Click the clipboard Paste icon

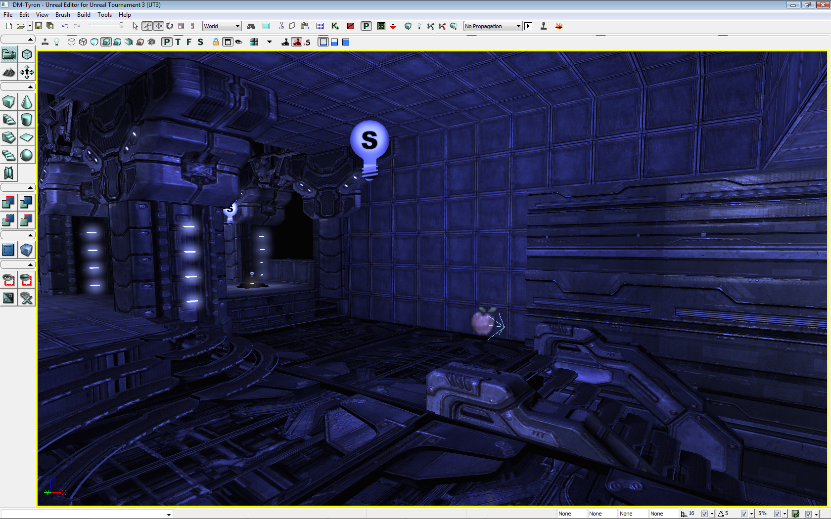tap(305, 26)
